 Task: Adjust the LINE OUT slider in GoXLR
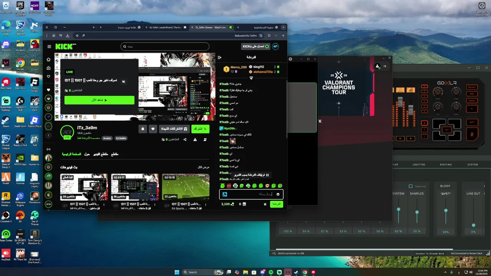(x=473, y=225)
